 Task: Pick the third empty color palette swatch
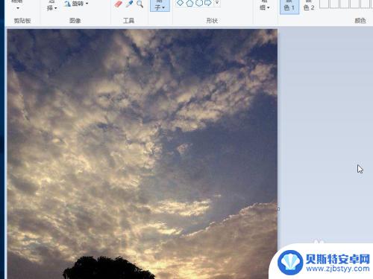pyautogui.click(x=345, y=4)
